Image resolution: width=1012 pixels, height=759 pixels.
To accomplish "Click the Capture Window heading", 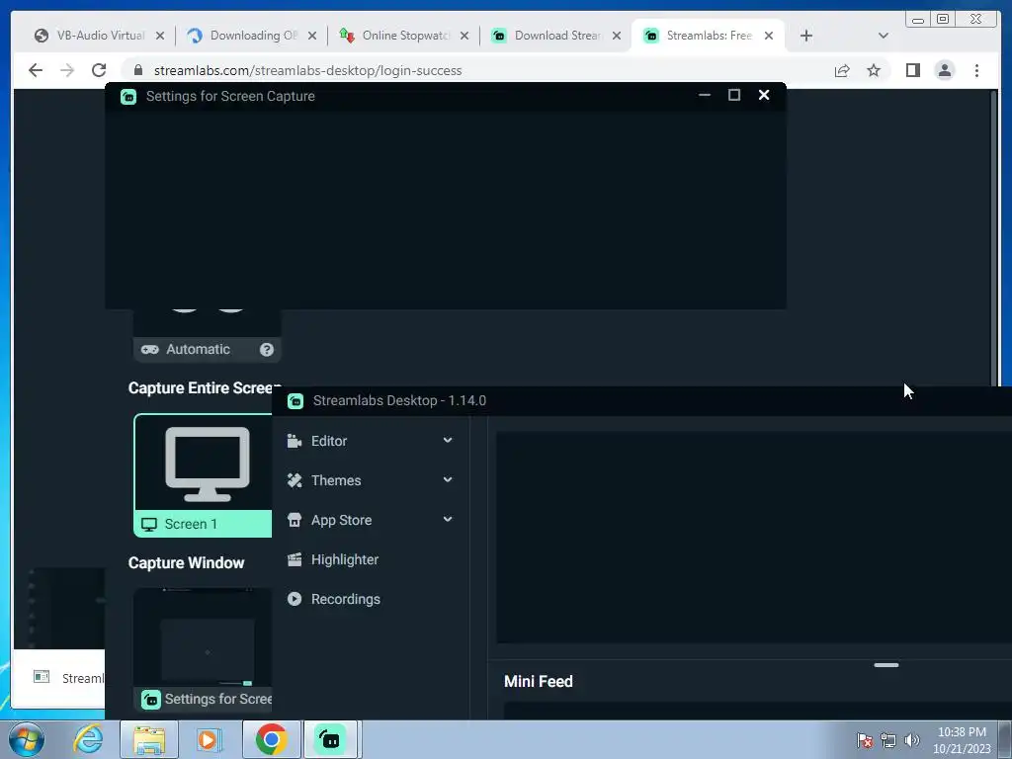I will (x=186, y=562).
